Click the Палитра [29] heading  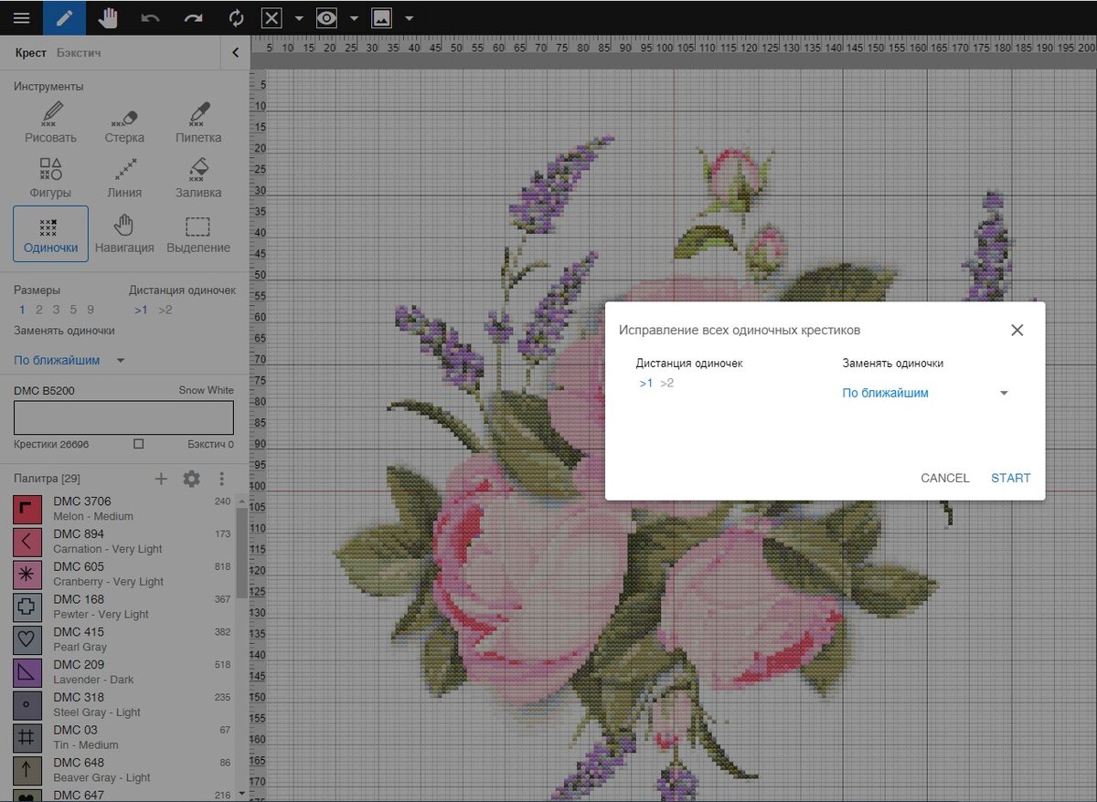point(45,479)
